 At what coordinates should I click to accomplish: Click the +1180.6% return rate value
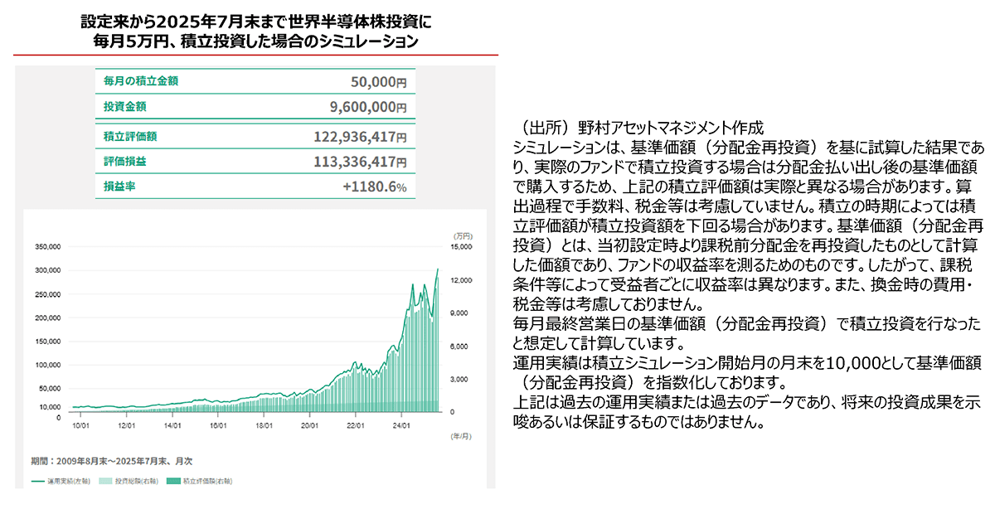click(375, 187)
